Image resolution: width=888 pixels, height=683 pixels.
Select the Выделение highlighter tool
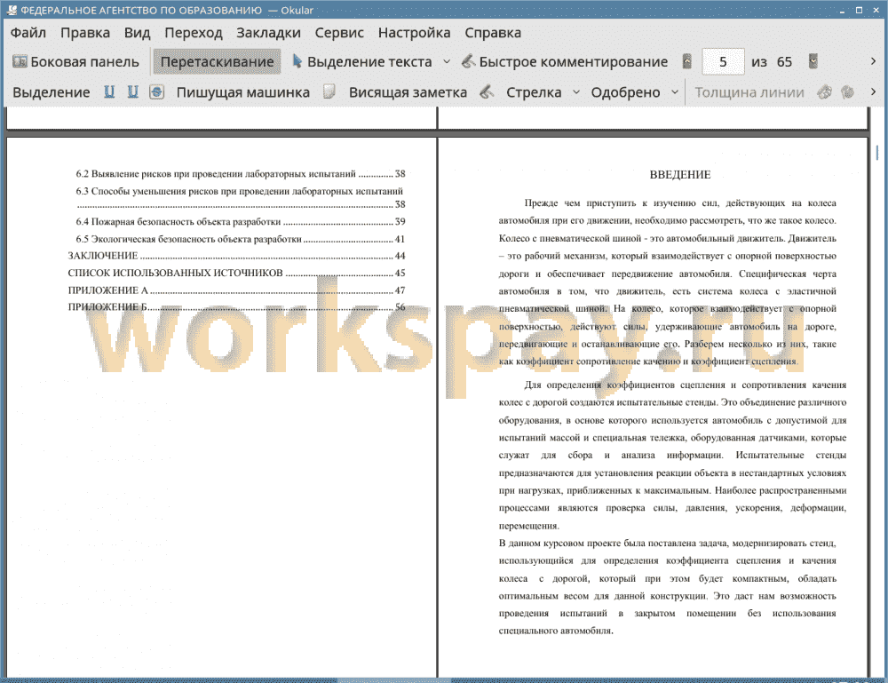point(51,92)
